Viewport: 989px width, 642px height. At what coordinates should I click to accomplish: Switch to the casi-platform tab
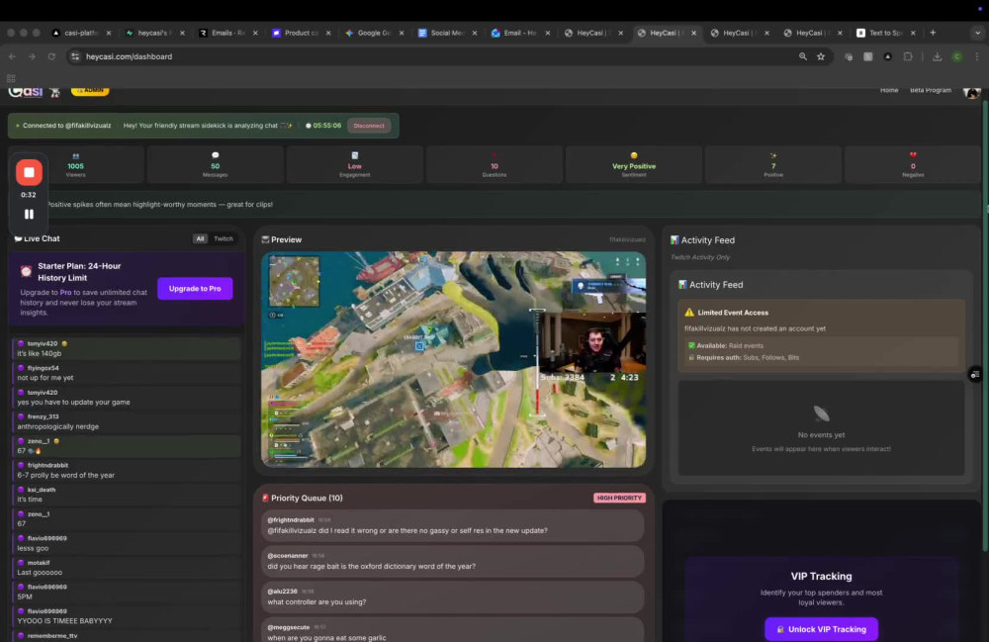[x=81, y=33]
